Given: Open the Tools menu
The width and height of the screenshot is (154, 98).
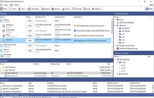Looking at the screenshot, I should coord(17,5).
